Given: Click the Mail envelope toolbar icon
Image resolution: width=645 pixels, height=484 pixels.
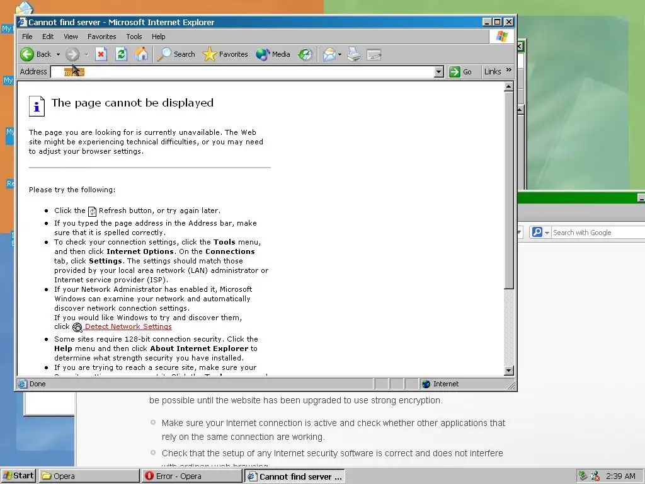Looking at the screenshot, I should coord(329,54).
